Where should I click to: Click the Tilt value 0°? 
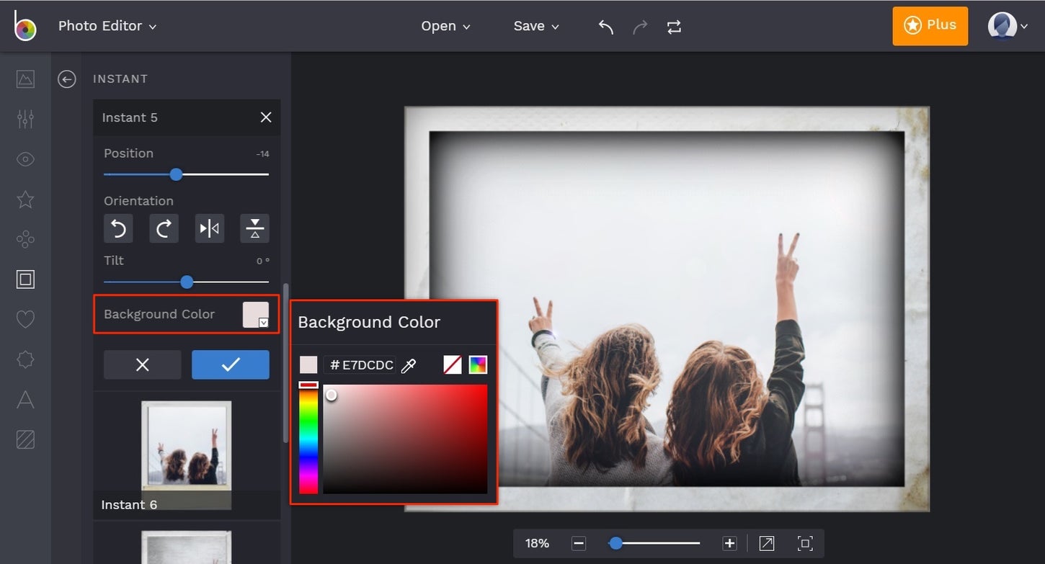(262, 261)
